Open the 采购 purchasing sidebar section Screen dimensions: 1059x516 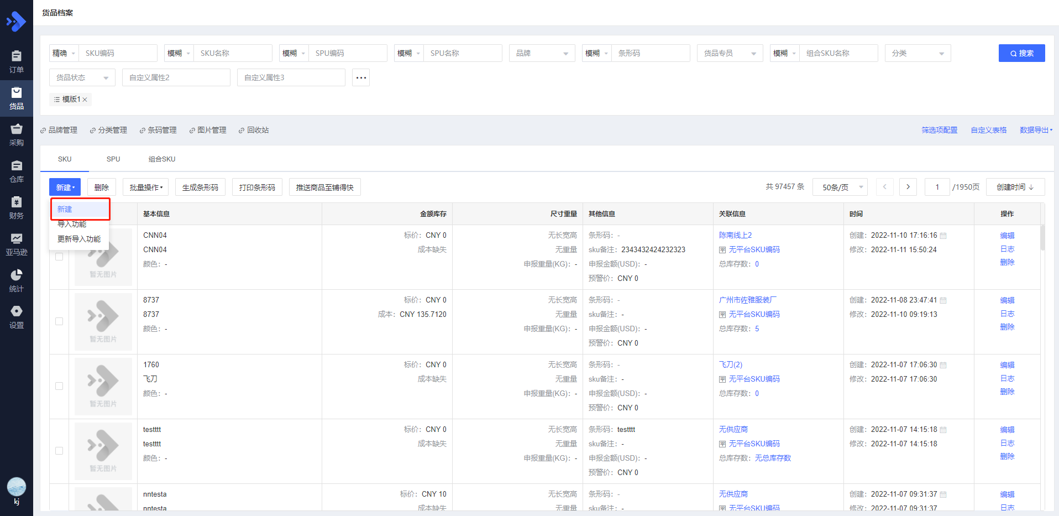click(x=17, y=135)
